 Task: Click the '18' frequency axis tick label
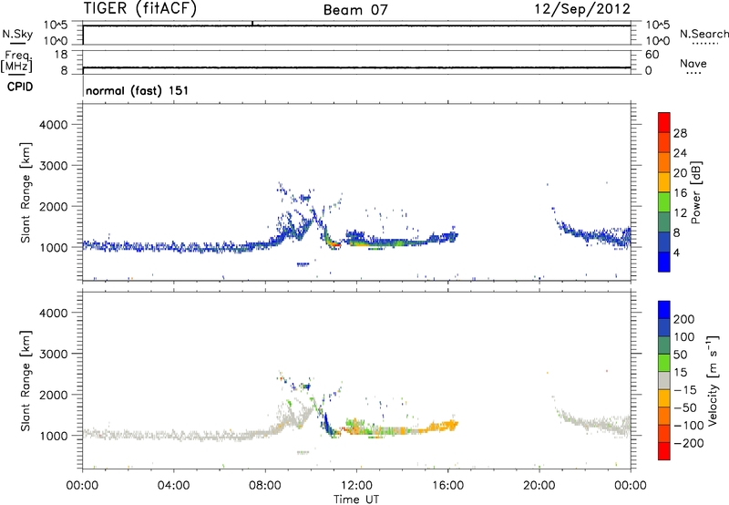coord(61,55)
